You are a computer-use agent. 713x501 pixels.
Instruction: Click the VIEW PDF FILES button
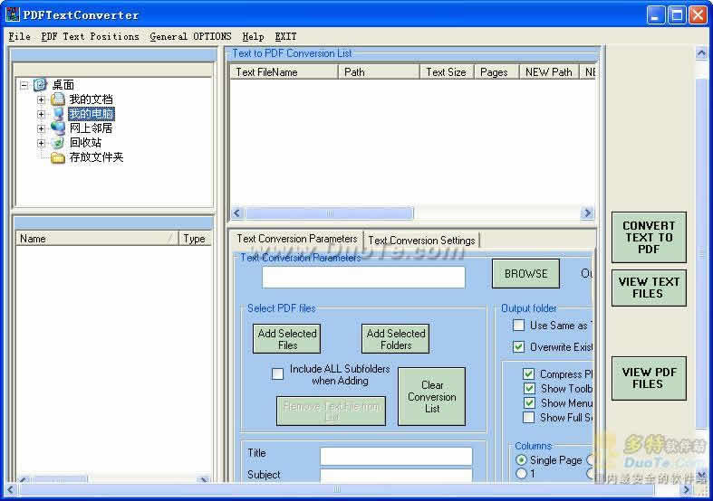649,378
